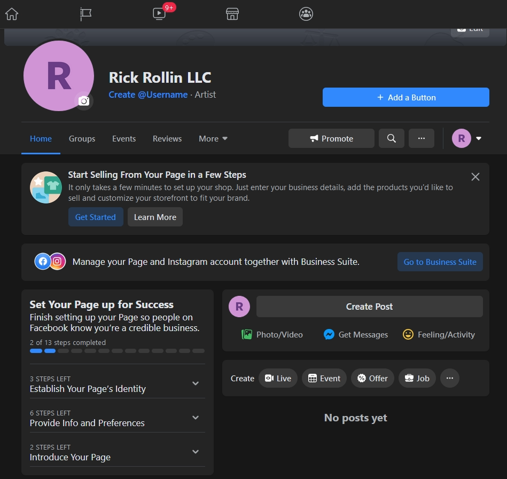Viewport: 507px width, 479px height.
Task: Click Learn More about selling
Action: click(155, 217)
